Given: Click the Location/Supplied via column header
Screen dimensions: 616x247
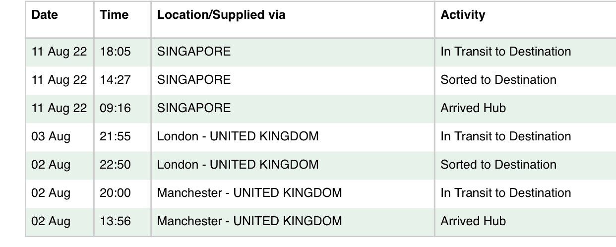Looking at the screenshot, I should pyautogui.click(x=221, y=15).
